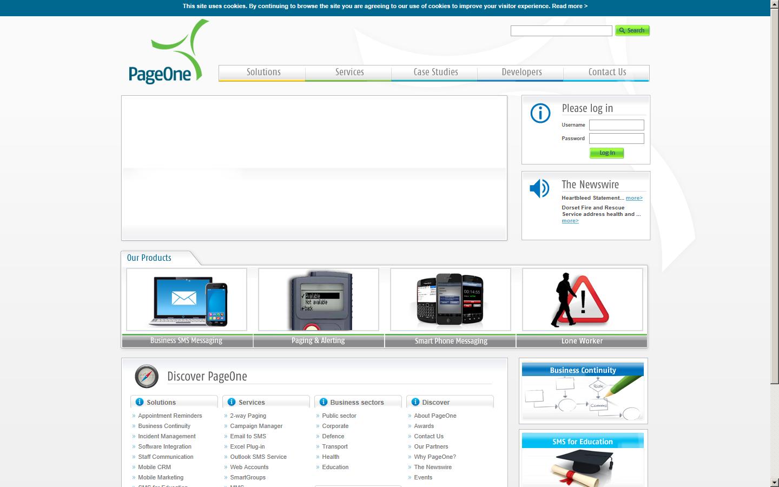Click the Lone Worker product thumbnail
Image resolution: width=779 pixels, height=487 pixels.
coord(582,300)
